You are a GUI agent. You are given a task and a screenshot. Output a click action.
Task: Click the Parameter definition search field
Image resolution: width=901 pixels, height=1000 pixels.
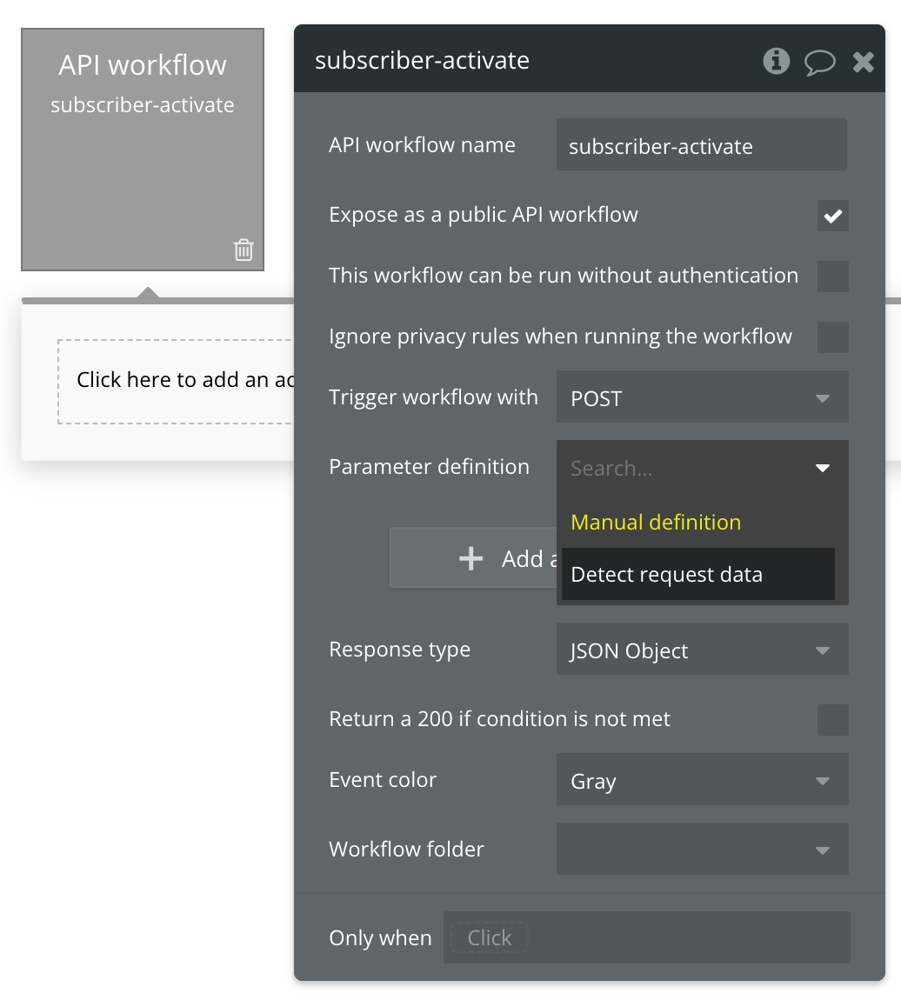tap(687, 469)
